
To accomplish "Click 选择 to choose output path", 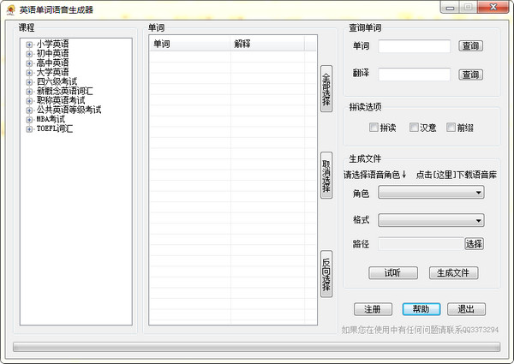I will click(x=474, y=244).
